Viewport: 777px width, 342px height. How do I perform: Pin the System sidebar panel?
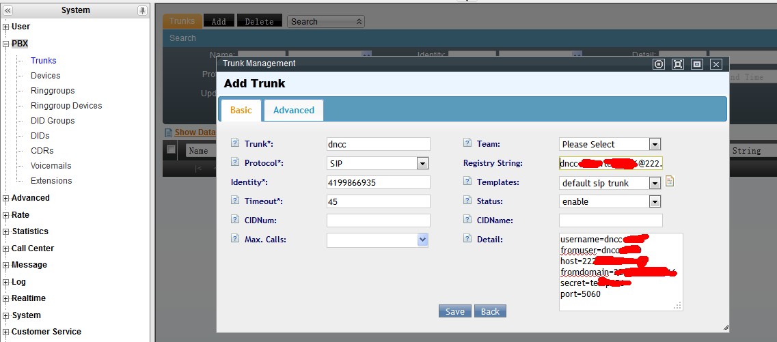[x=142, y=10]
